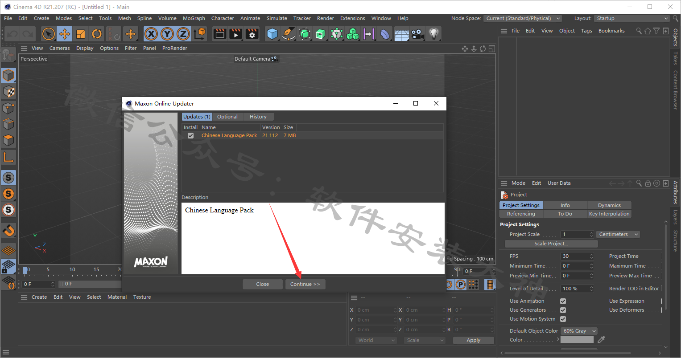Screen dimensions: 681x358
Task: Click the eyedropper next to Color
Action: (601, 340)
